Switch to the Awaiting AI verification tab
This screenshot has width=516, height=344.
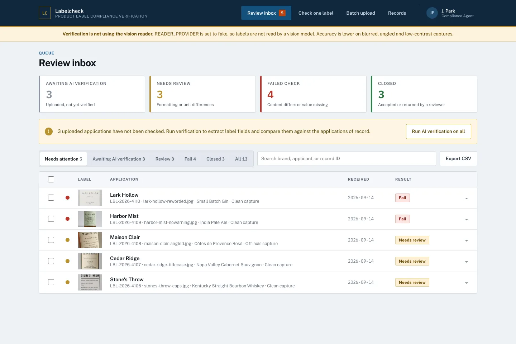[x=119, y=159]
